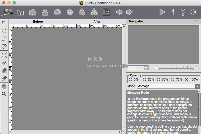Save the image using the save icon

pyautogui.click(x=45, y=12)
